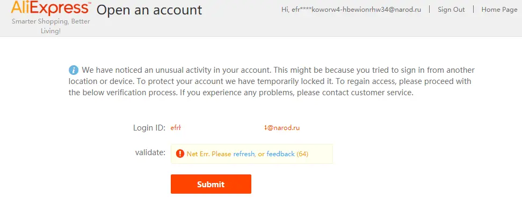Click the error code (64)
The image size is (522, 214).
(302, 154)
